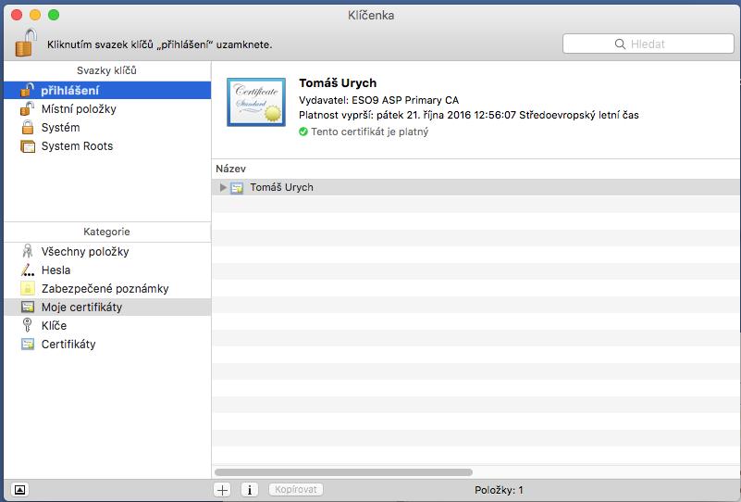Open the Zabezpečené poznámky category
Screen dimensions: 741x502
pos(107,288)
